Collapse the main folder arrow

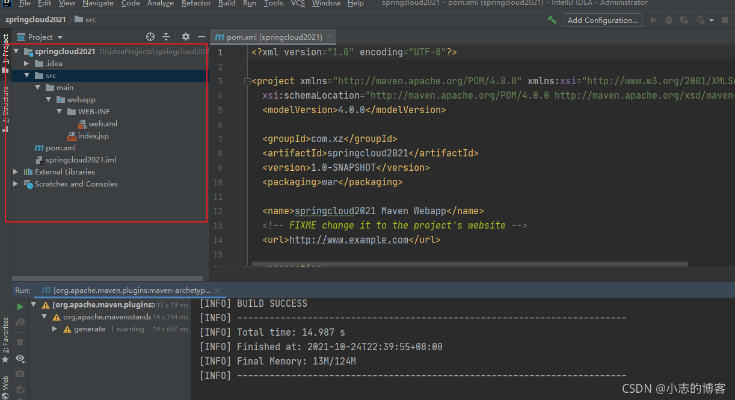tap(37, 87)
